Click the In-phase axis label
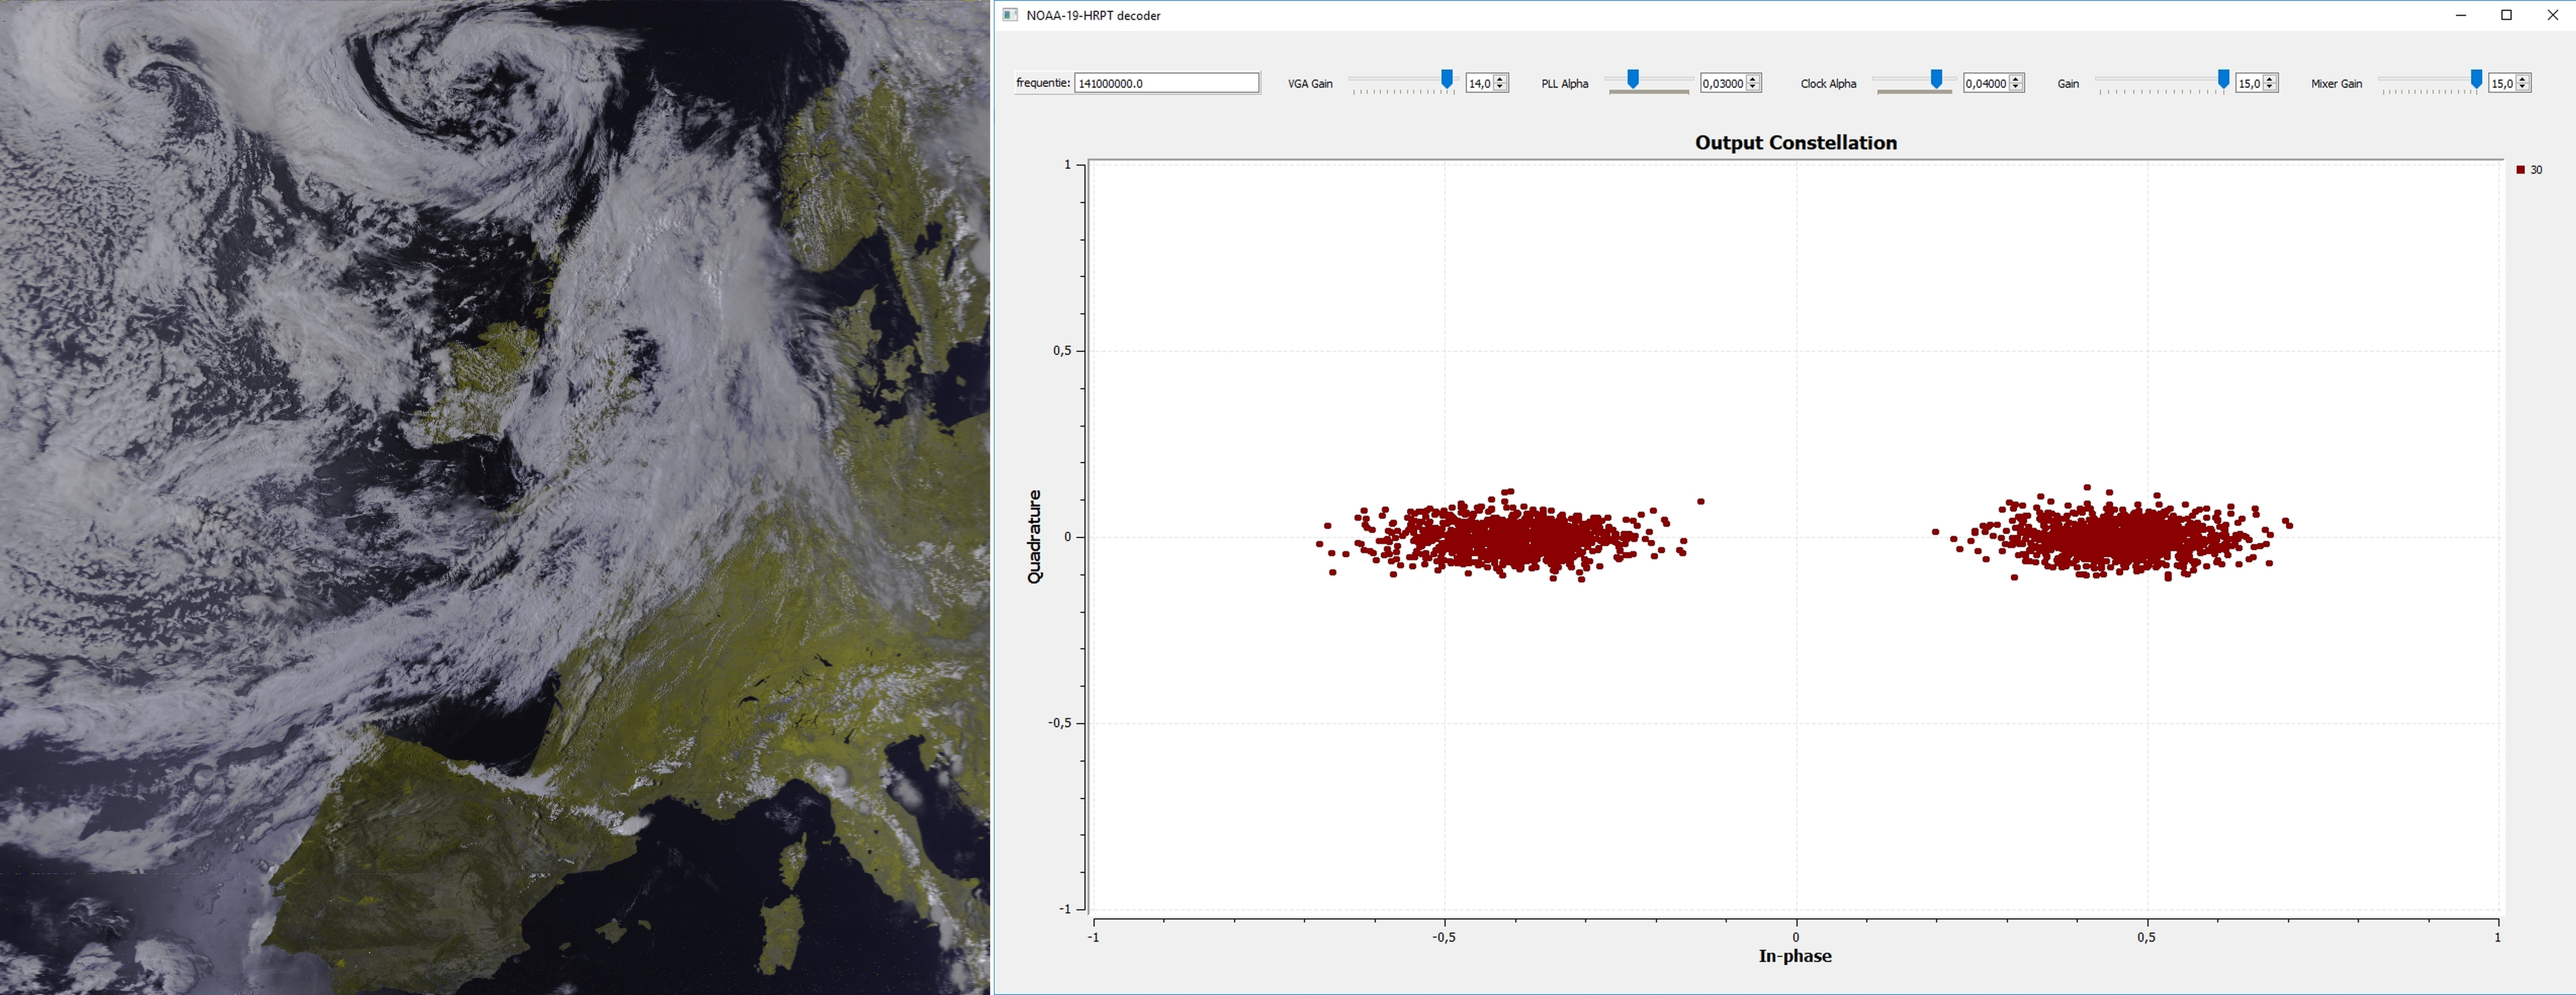This screenshot has height=995, width=2576. (x=1795, y=956)
